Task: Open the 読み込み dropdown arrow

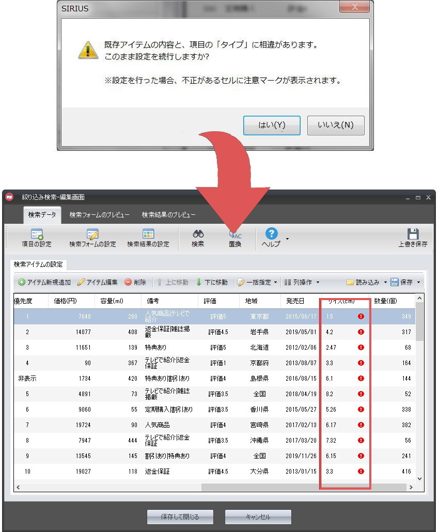Action: coord(385,283)
